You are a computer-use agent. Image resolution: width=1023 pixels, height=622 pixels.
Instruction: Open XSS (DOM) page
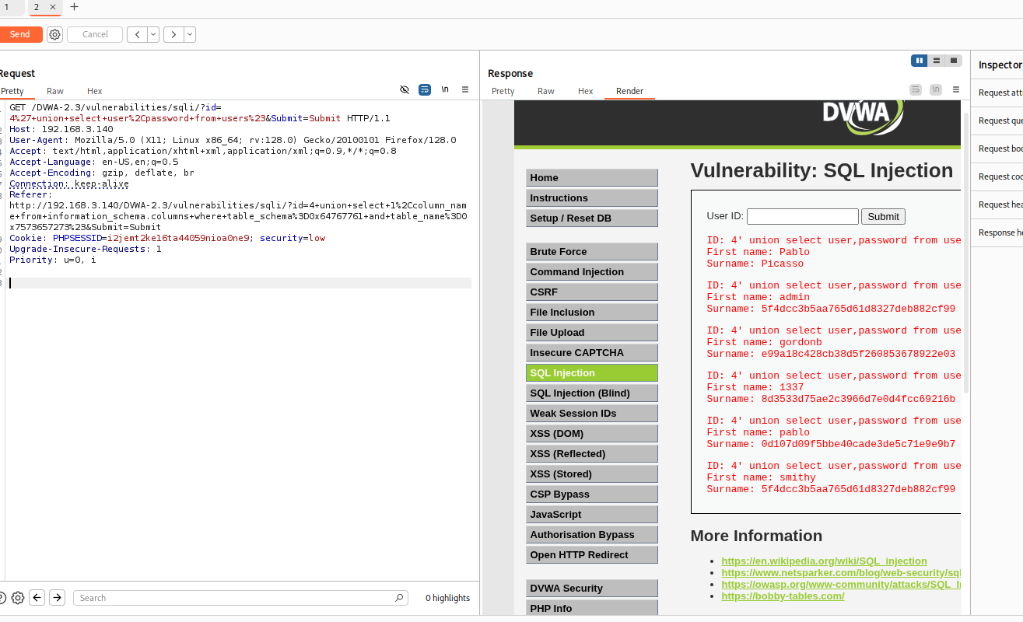click(x=592, y=433)
